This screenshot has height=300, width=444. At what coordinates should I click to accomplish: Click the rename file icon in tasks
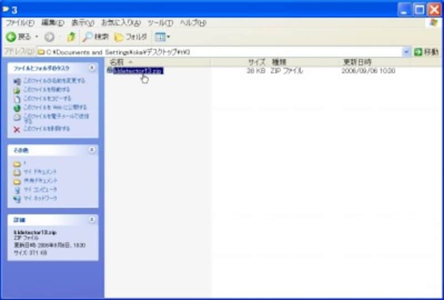pyautogui.click(x=17, y=82)
